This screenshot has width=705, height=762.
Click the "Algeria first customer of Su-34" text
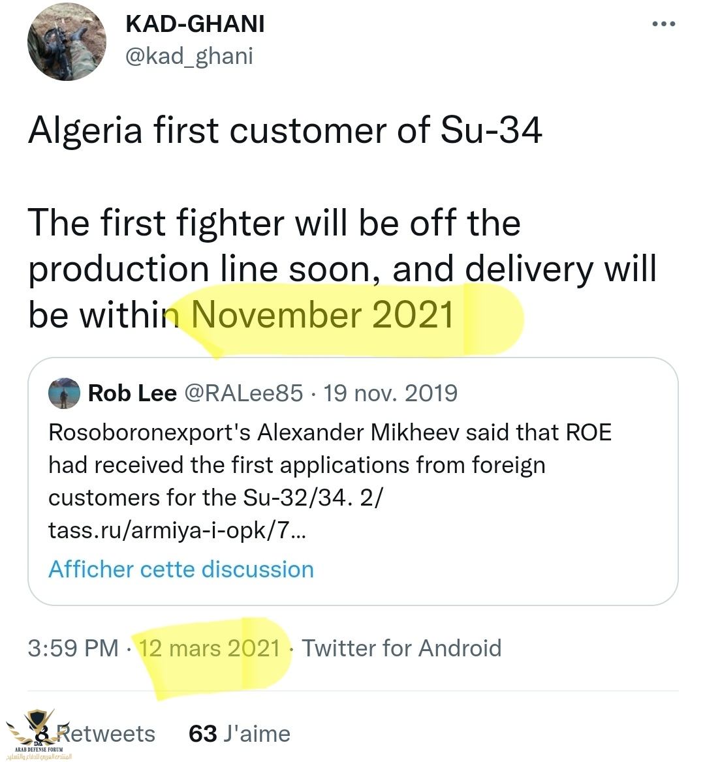coord(285,130)
